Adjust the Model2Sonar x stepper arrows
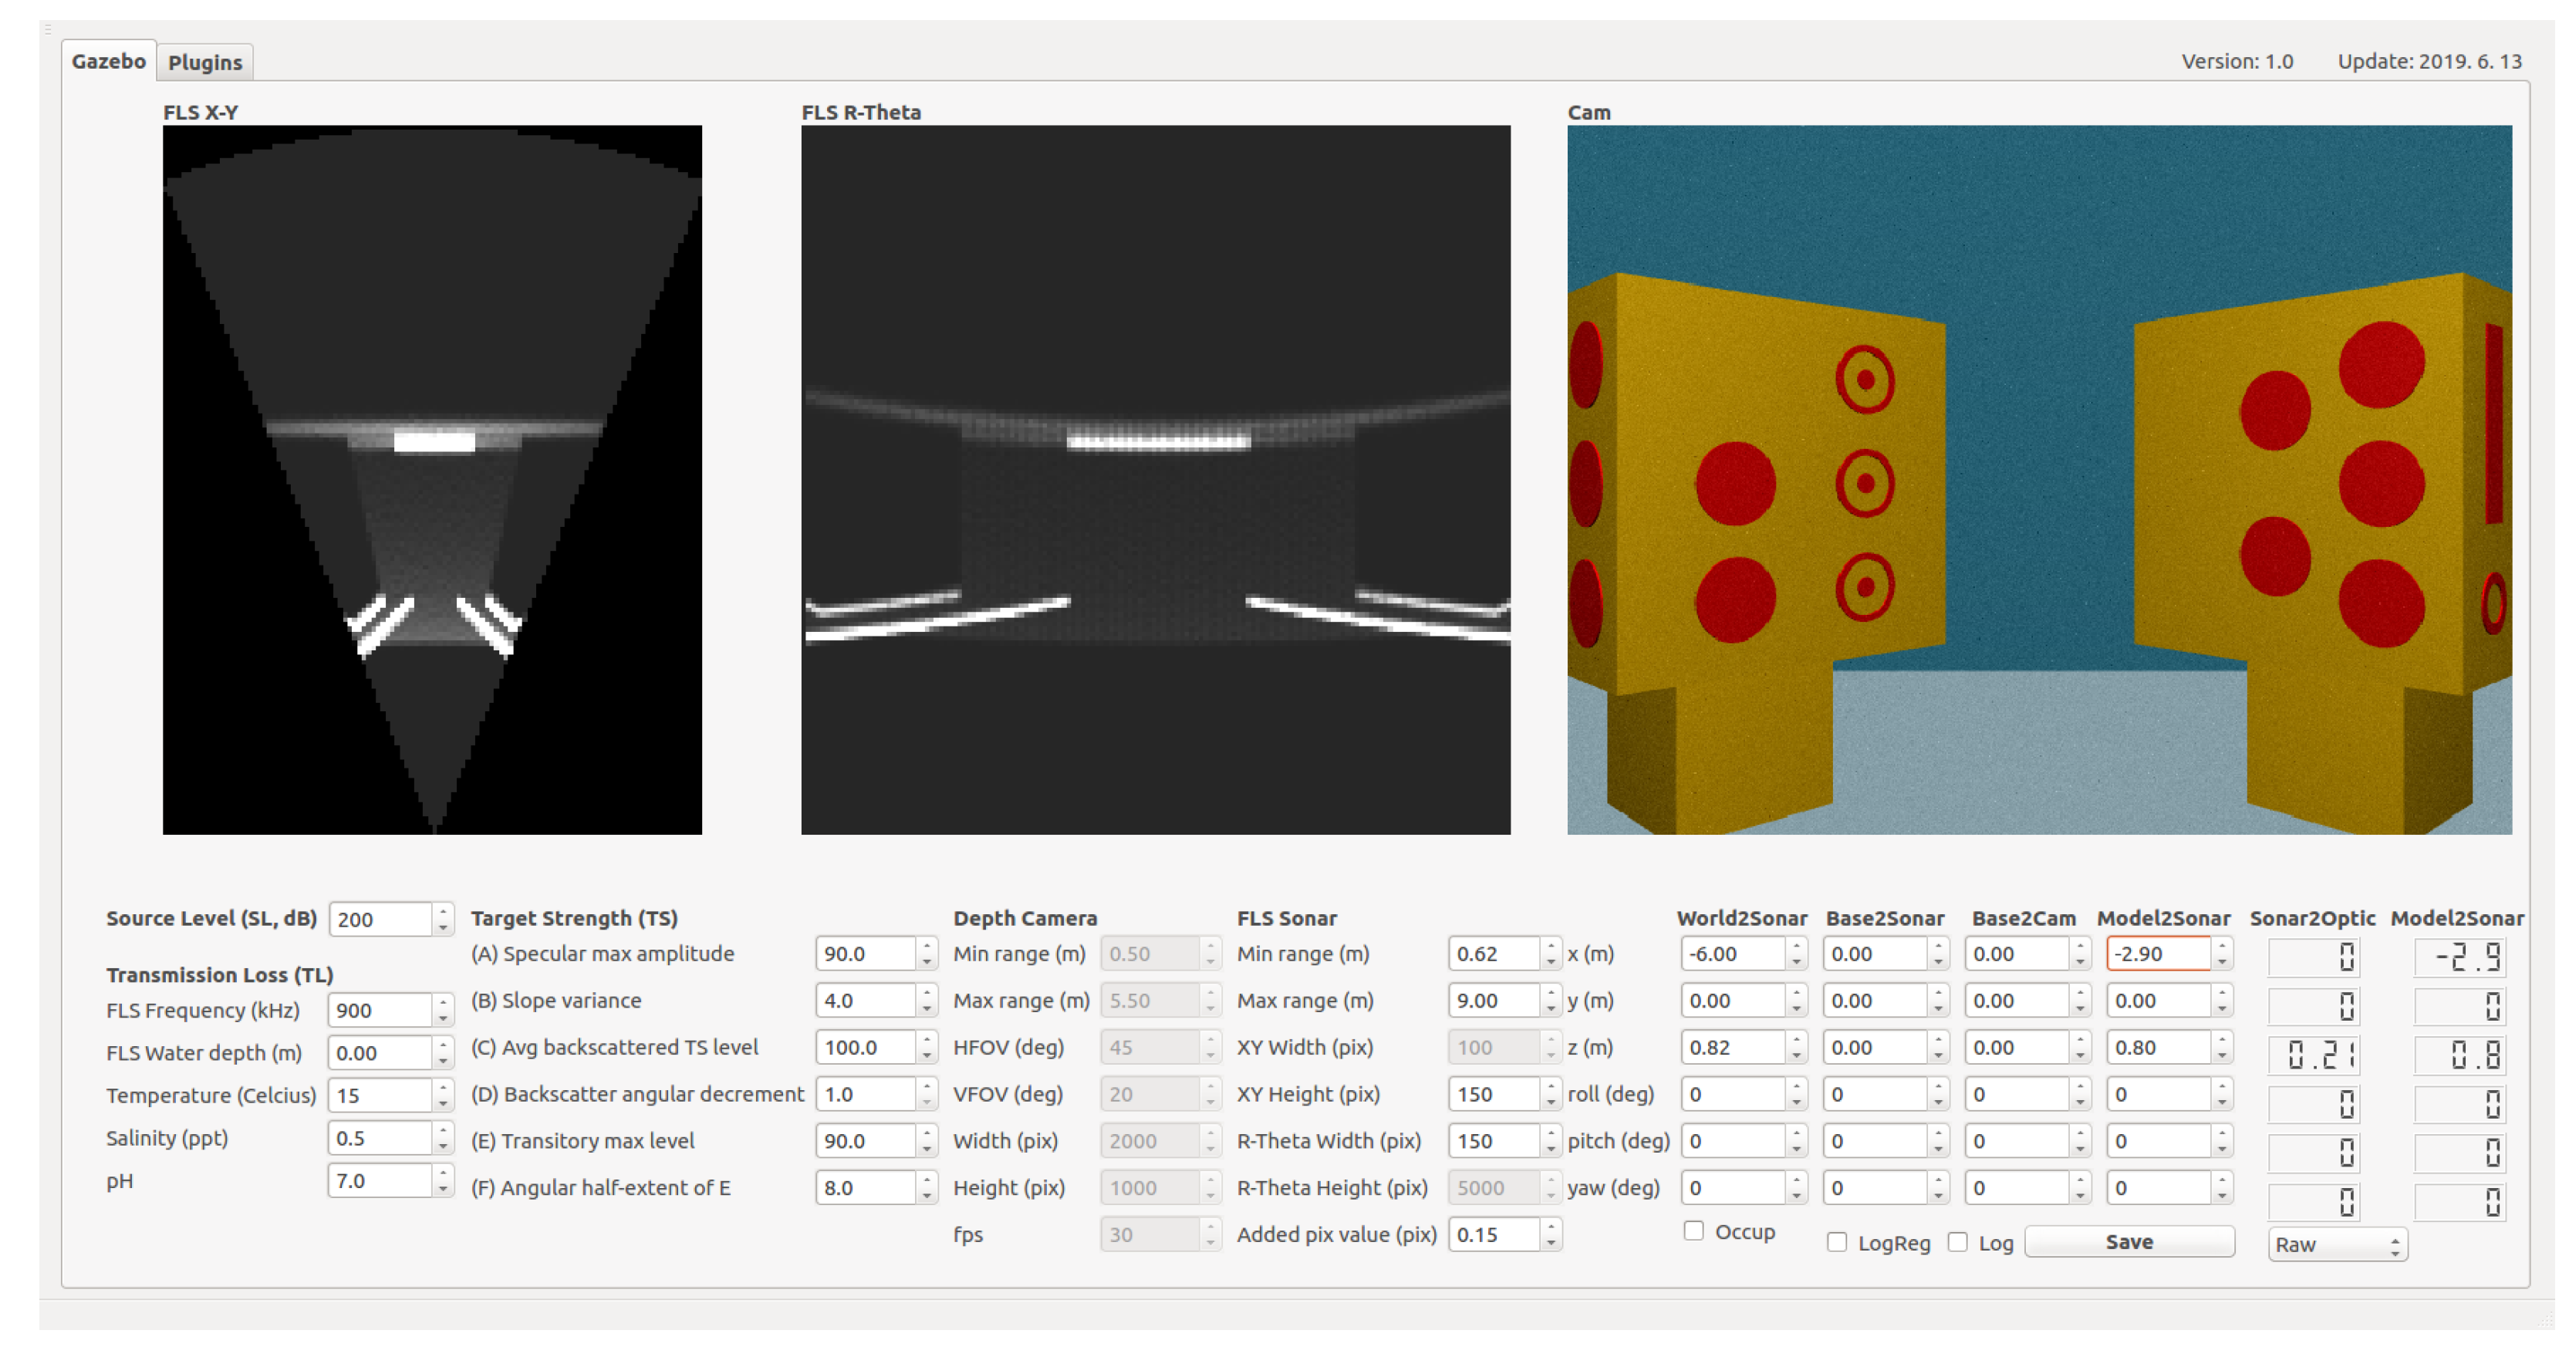This screenshot has height=1347, width=2576. (2222, 954)
